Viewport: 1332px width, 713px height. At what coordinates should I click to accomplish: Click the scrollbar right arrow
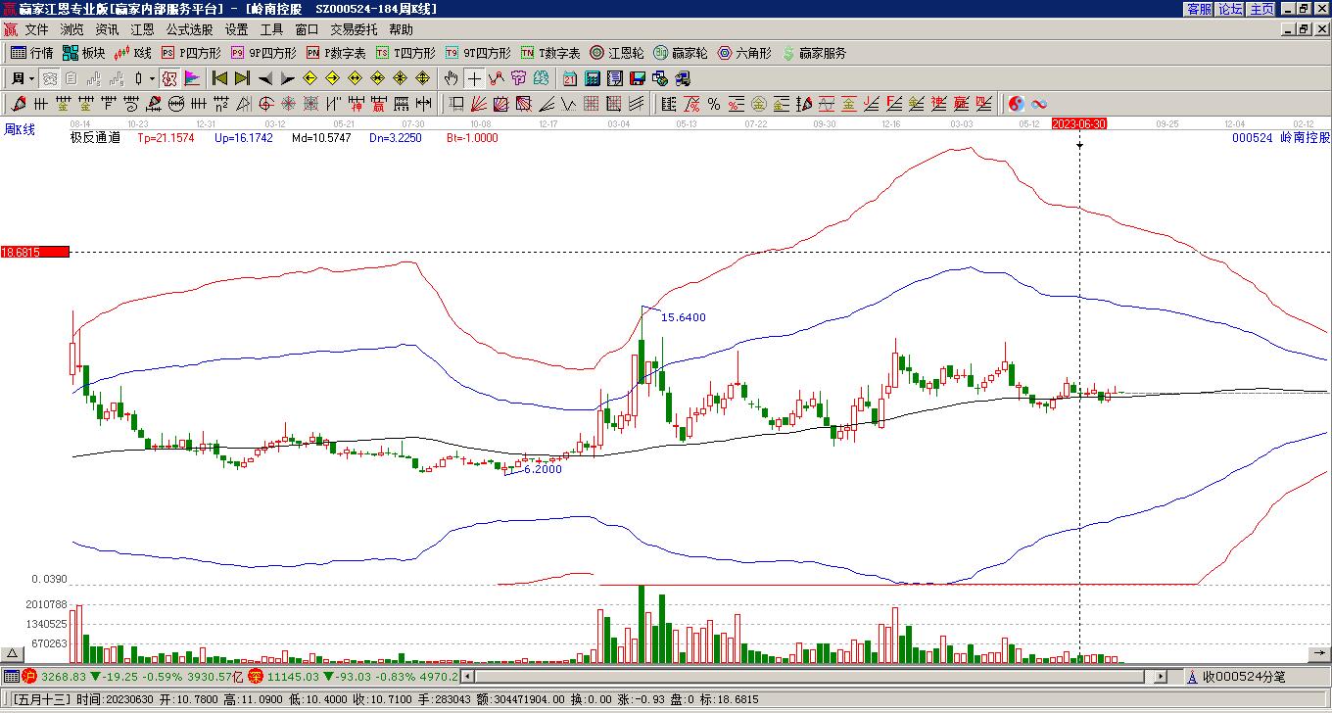coord(1161,676)
